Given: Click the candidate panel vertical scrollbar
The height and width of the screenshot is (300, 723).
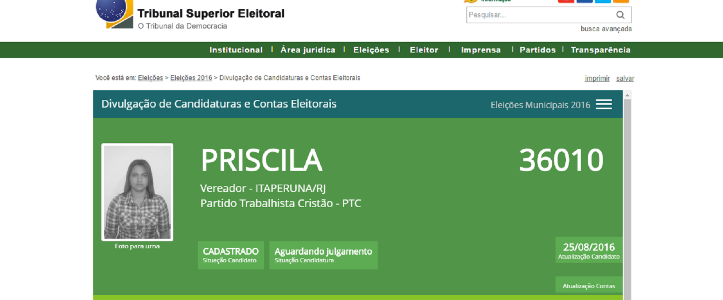Looking at the screenshot, I should coord(627,199).
